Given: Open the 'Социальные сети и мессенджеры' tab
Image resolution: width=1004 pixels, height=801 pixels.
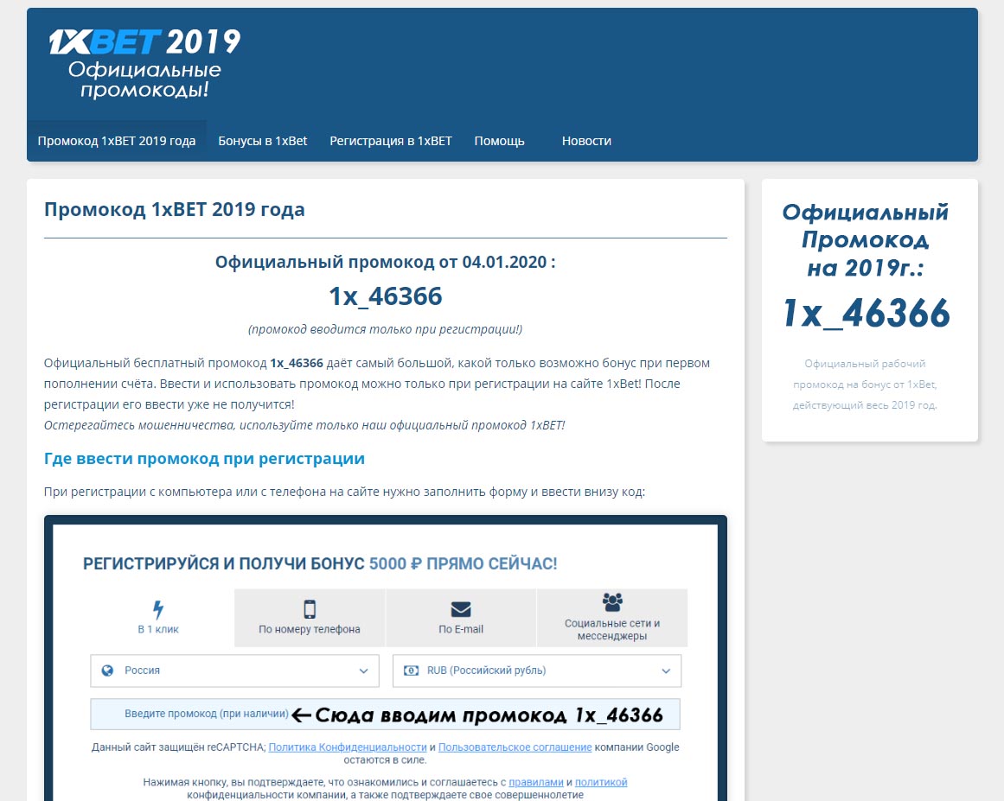Looking at the screenshot, I should click(612, 618).
